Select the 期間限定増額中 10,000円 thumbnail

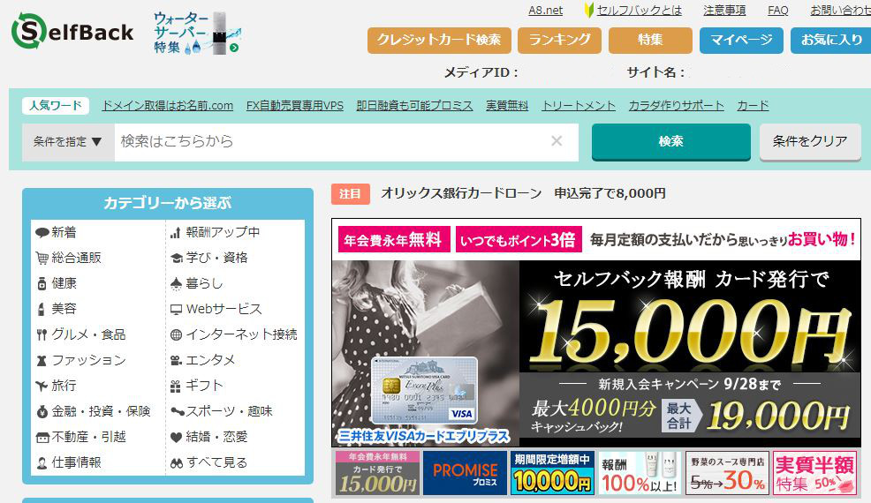(552, 472)
